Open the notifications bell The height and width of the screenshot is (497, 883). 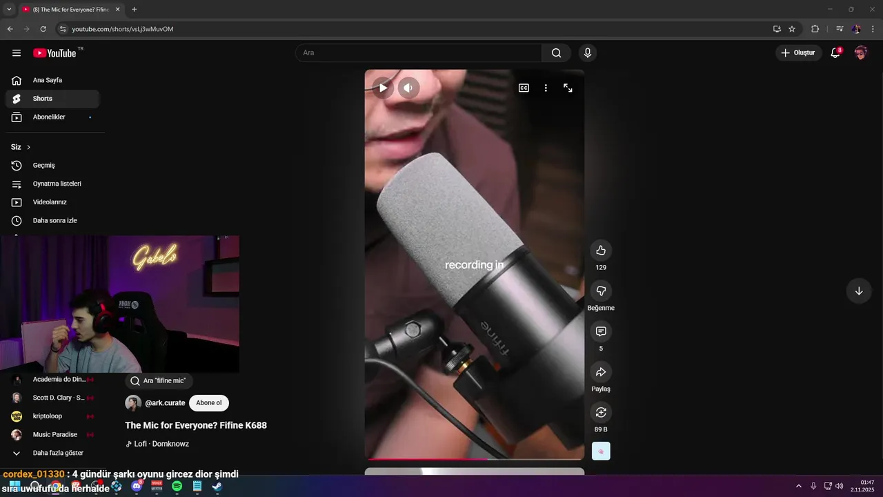click(835, 53)
